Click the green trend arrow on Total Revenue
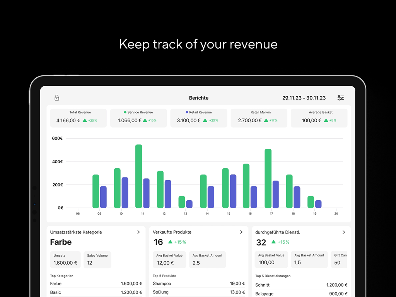 pyautogui.click(x=86, y=120)
